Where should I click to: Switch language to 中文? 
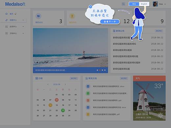click(x=134, y=4)
